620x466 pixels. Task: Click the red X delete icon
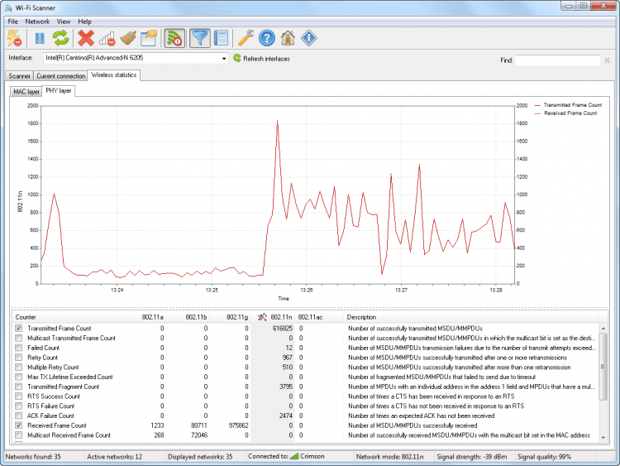click(x=86, y=38)
